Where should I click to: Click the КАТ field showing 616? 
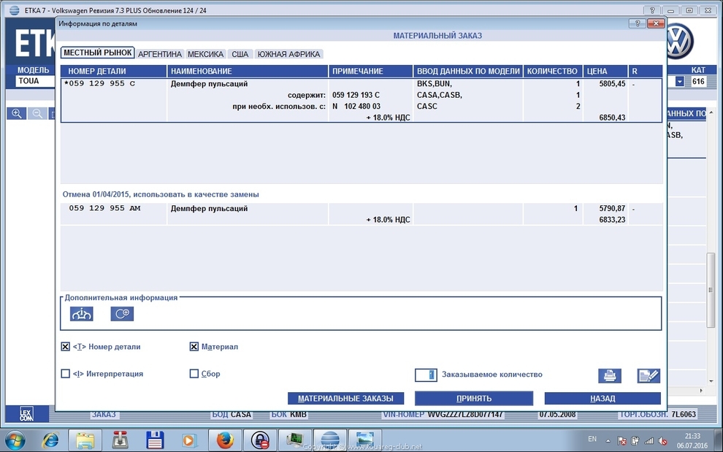tap(698, 82)
